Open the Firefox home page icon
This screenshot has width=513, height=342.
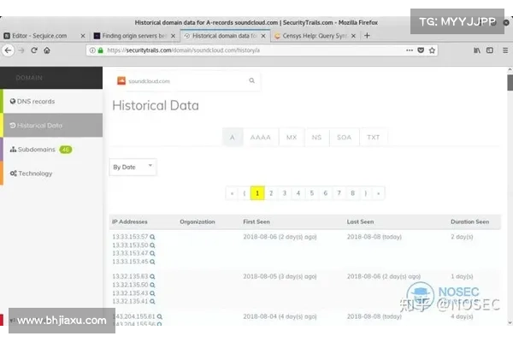[47, 50]
